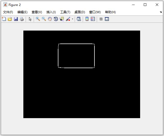The height and width of the screenshot is (136, 164).
Task: Activate the Zoom In magnifier tool
Action: click(38, 19)
